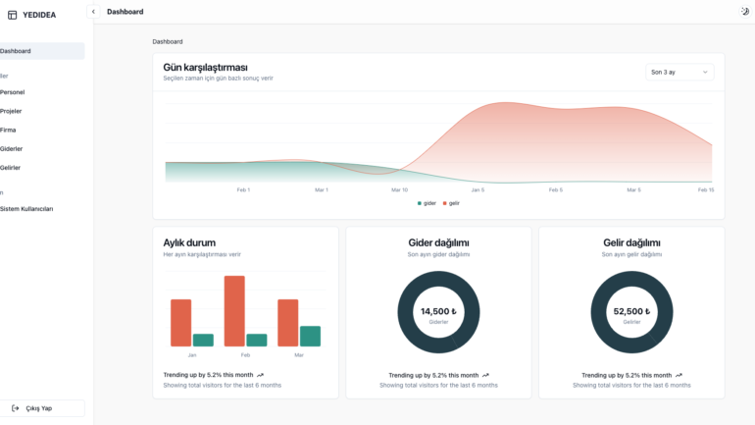
Task: Click the gider legend entry
Action: (x=427, y=203)
